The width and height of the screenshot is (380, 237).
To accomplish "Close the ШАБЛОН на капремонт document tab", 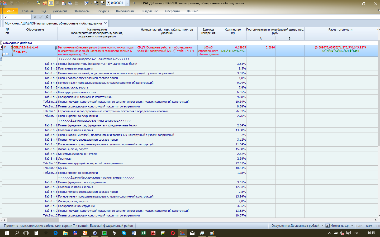I will 105,23.
